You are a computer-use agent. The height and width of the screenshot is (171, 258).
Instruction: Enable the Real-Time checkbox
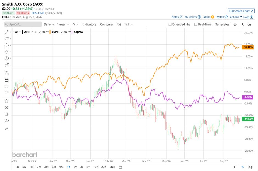pos(196,24)
